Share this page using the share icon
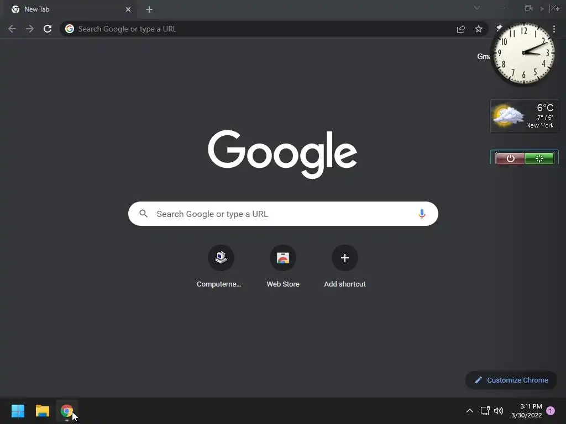566x424 pixels. [x=461, y=29]
